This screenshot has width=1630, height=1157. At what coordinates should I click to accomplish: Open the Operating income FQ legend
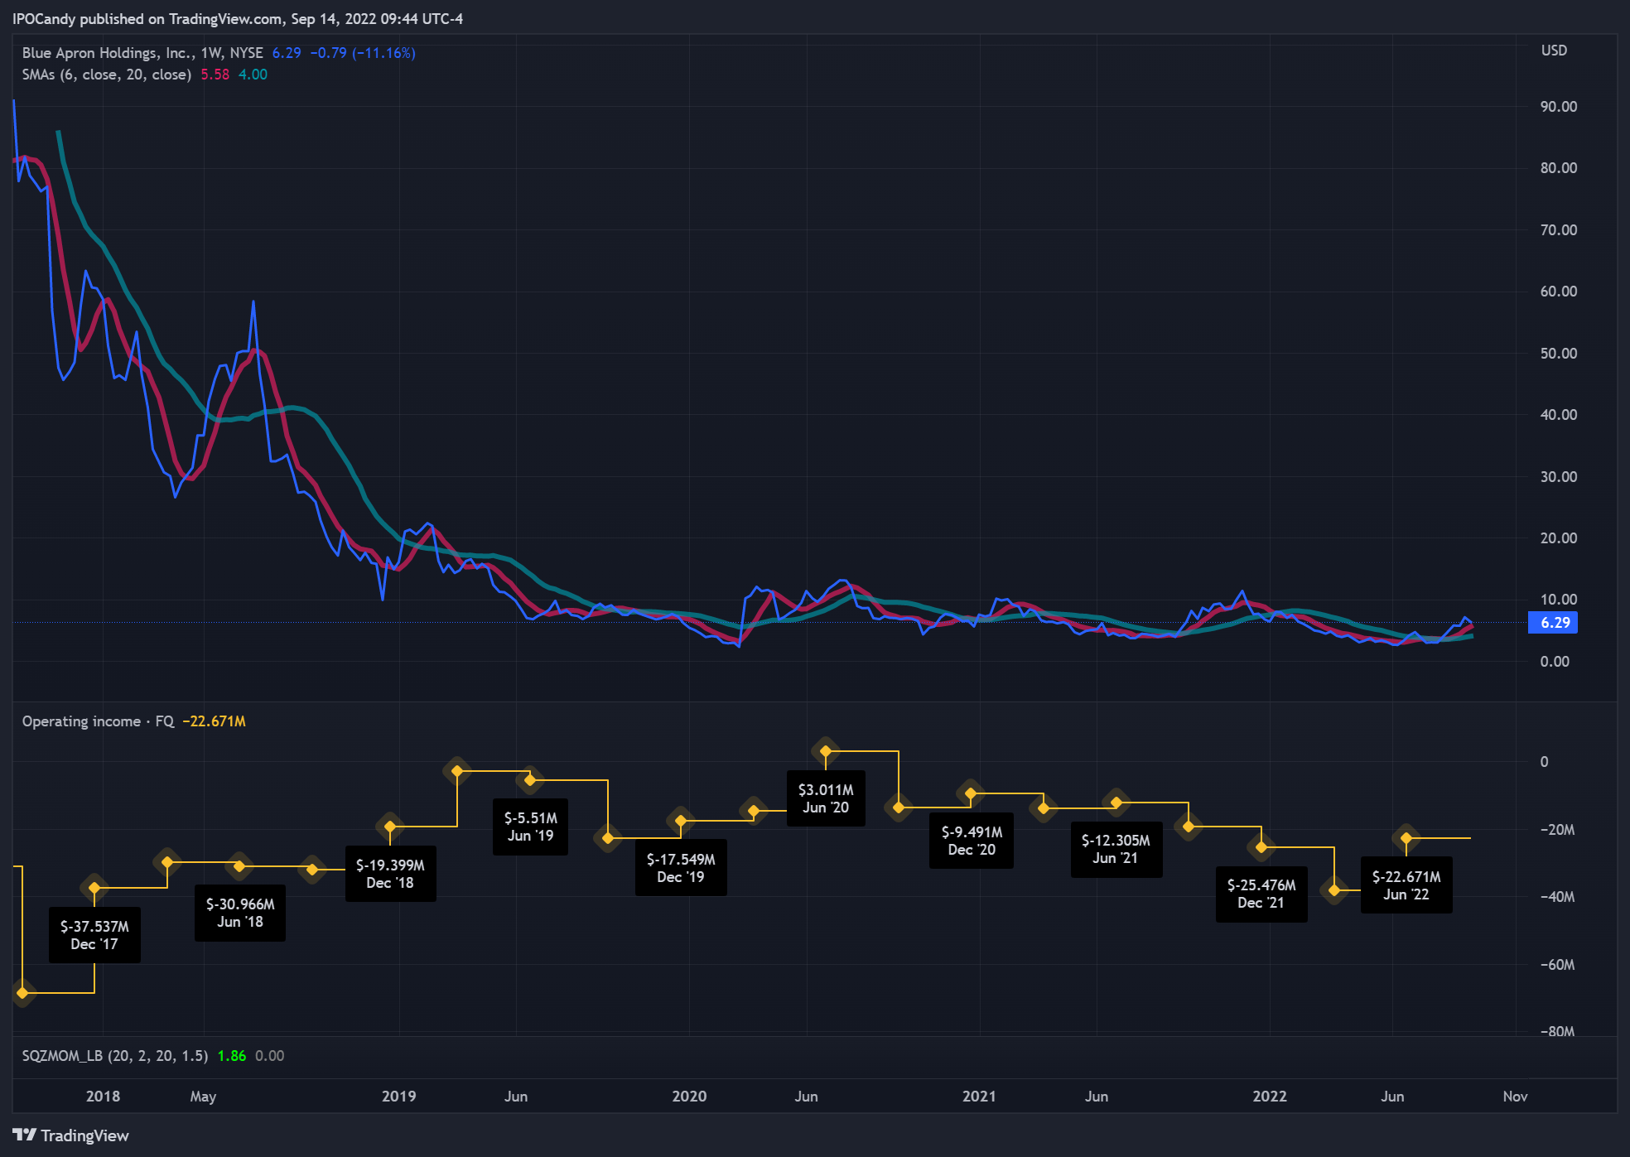tap(98, 721)
